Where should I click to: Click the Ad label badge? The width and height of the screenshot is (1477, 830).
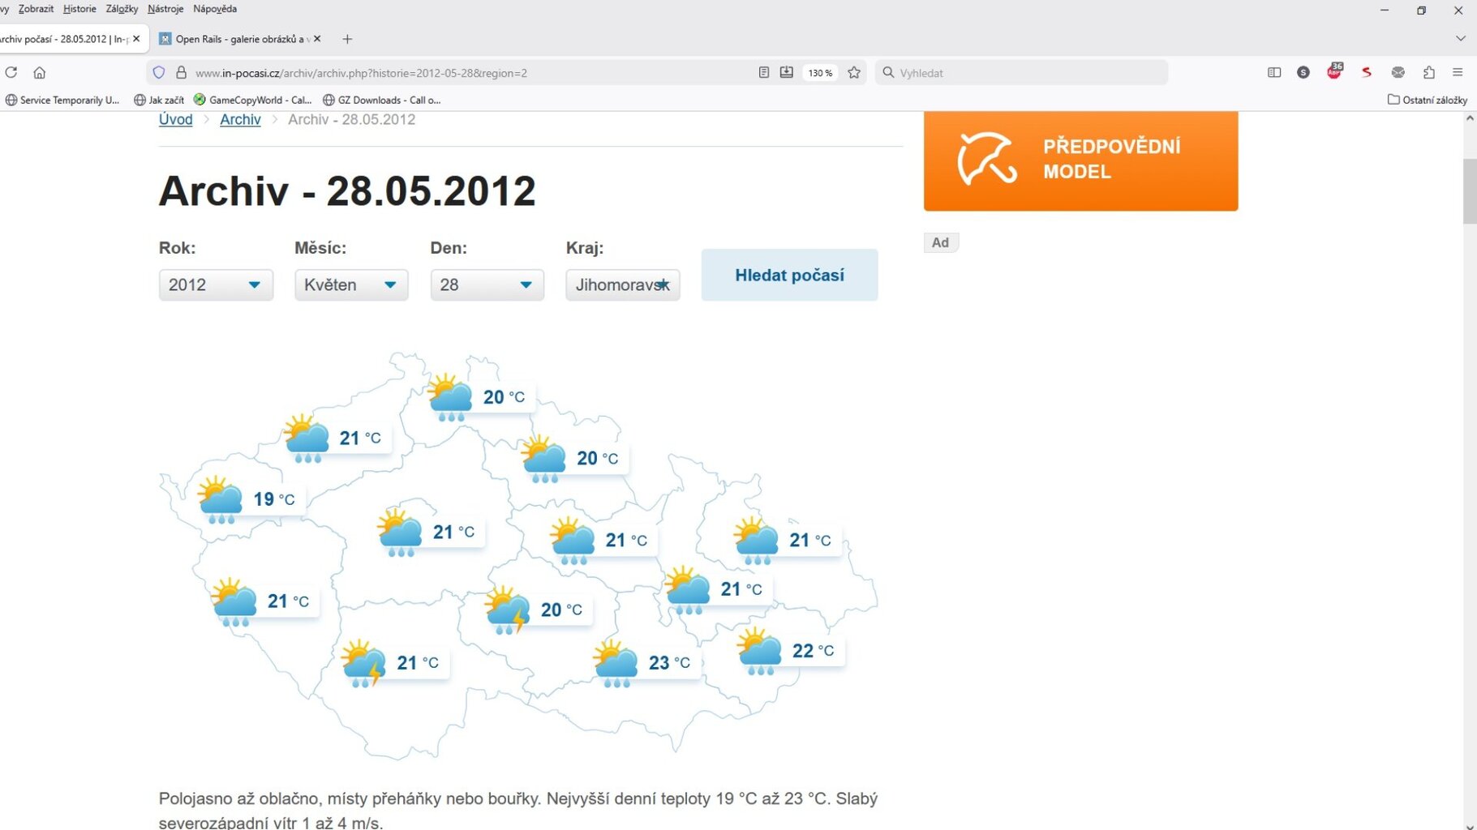pyautogui.click(x=941, y=242)
